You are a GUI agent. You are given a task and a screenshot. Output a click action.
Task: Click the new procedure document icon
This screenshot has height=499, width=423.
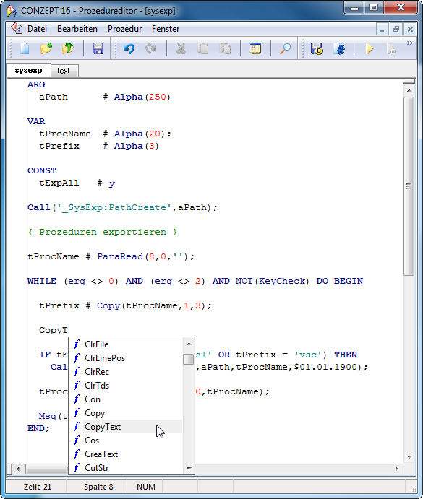coord(25,48)
